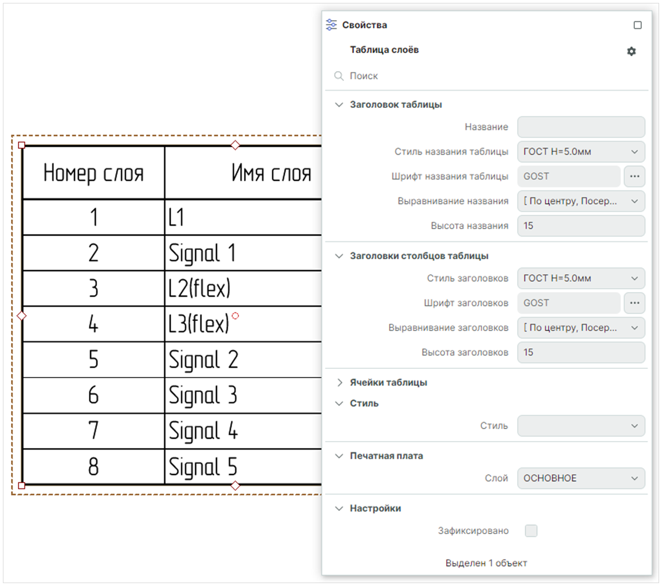Collapse the Заголовок таблицы section
This screenshot has height=586, width=662.
coord(339,105)
